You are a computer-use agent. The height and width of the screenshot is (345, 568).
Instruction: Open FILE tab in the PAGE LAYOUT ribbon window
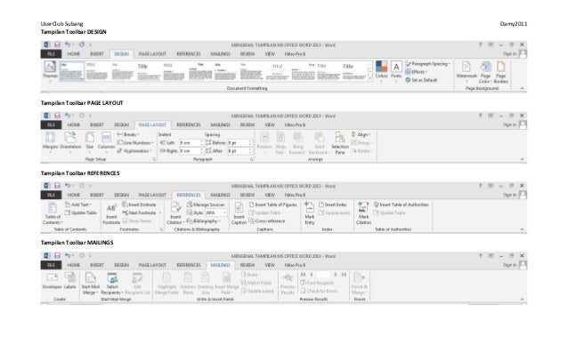[51, 124]
